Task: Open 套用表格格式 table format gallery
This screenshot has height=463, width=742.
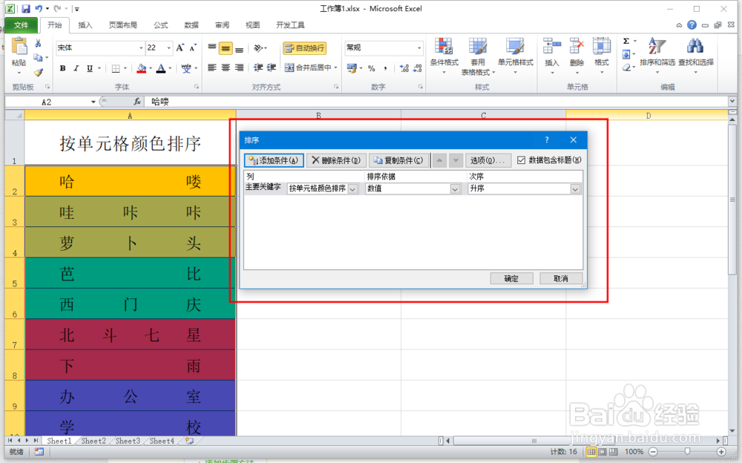Action: click(477, 56)
